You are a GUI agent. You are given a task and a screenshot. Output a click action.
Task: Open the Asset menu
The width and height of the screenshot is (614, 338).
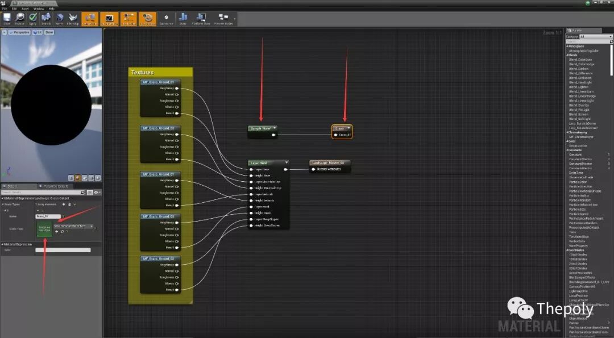click(25, 9)
